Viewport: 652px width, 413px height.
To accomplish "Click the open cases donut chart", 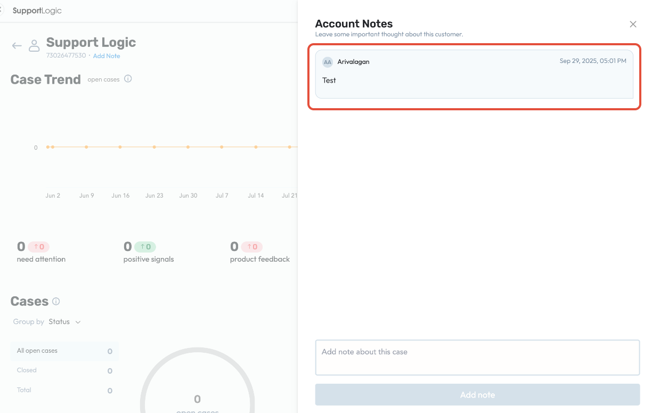I will [x=197, y=380].
